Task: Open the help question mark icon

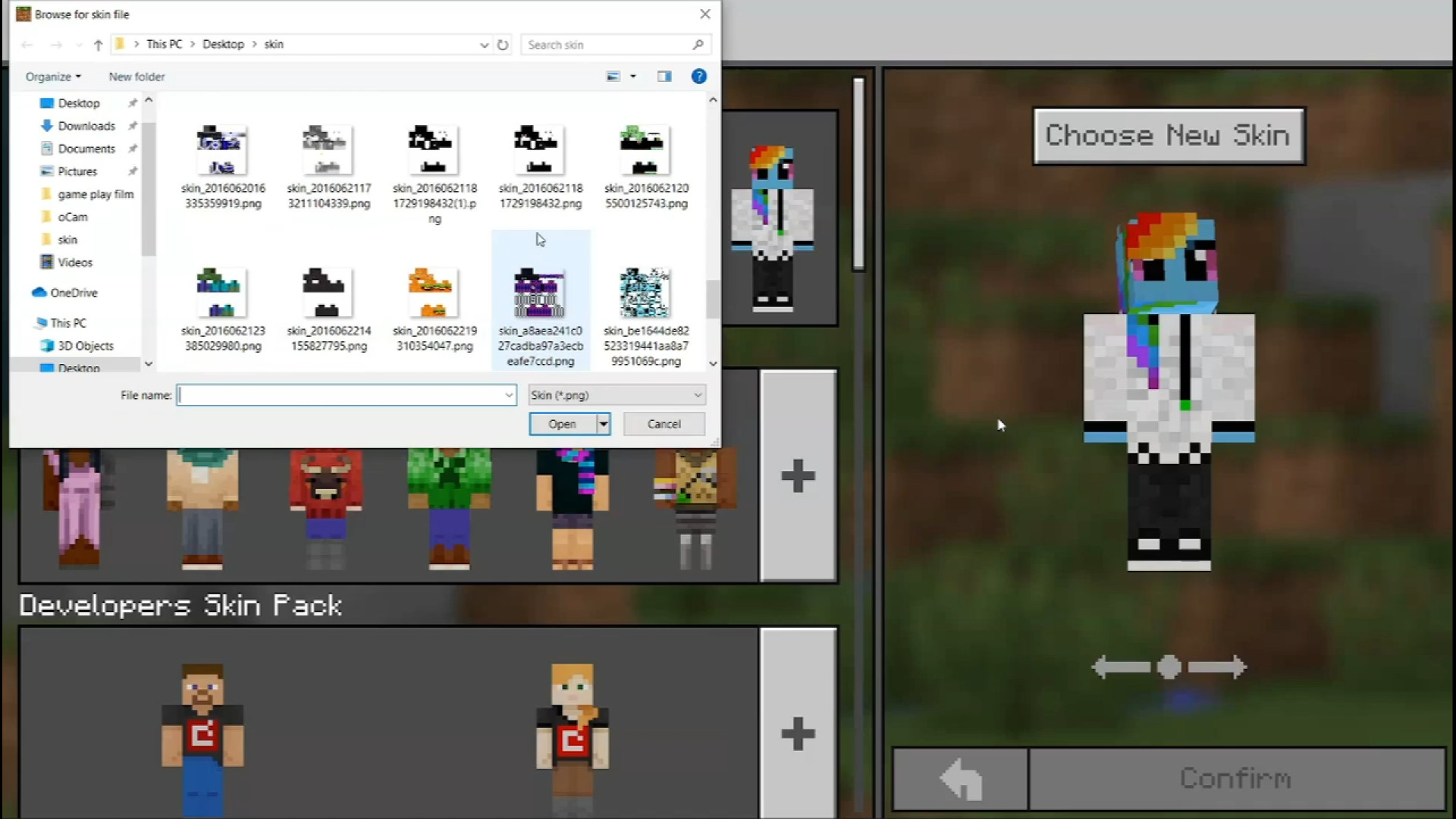Action: (x=698, y=77)
